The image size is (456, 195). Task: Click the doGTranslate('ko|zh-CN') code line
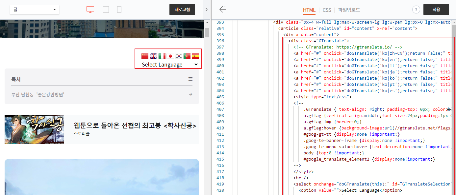(x=372, y=53)
